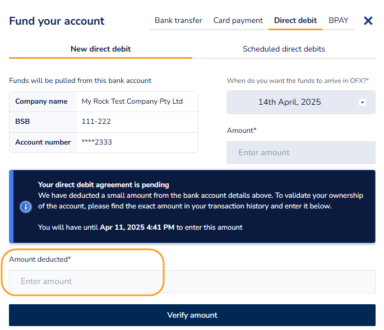
Task: Open the date dropdown arrow
Action: click(362, 102)
